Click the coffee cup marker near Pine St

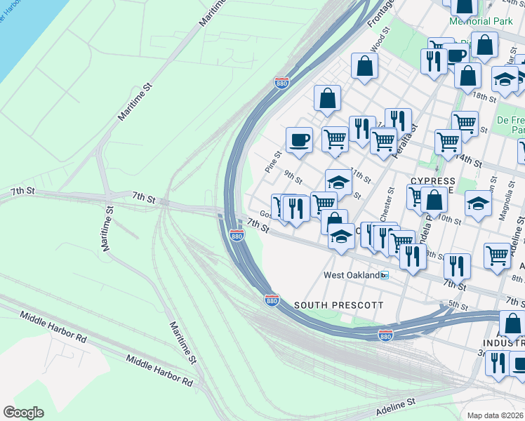tap(299, 143)
